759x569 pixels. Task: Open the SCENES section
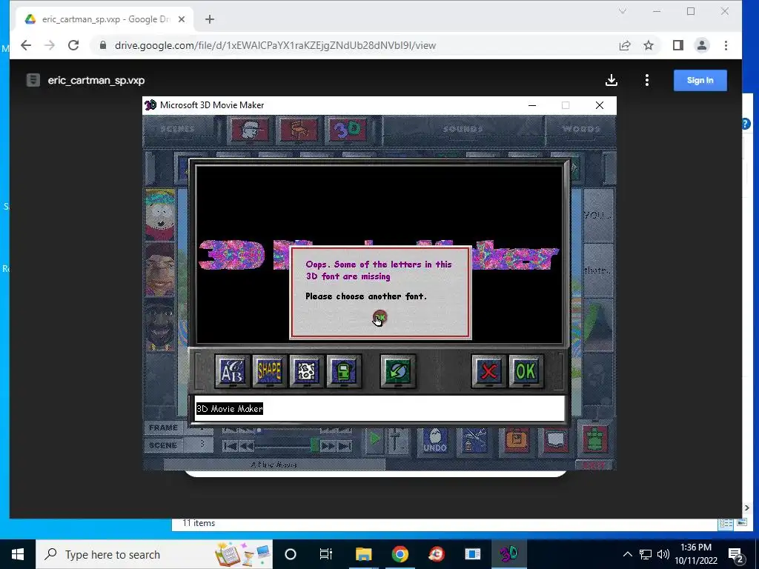pyautogui.click(x=178, y=129)
